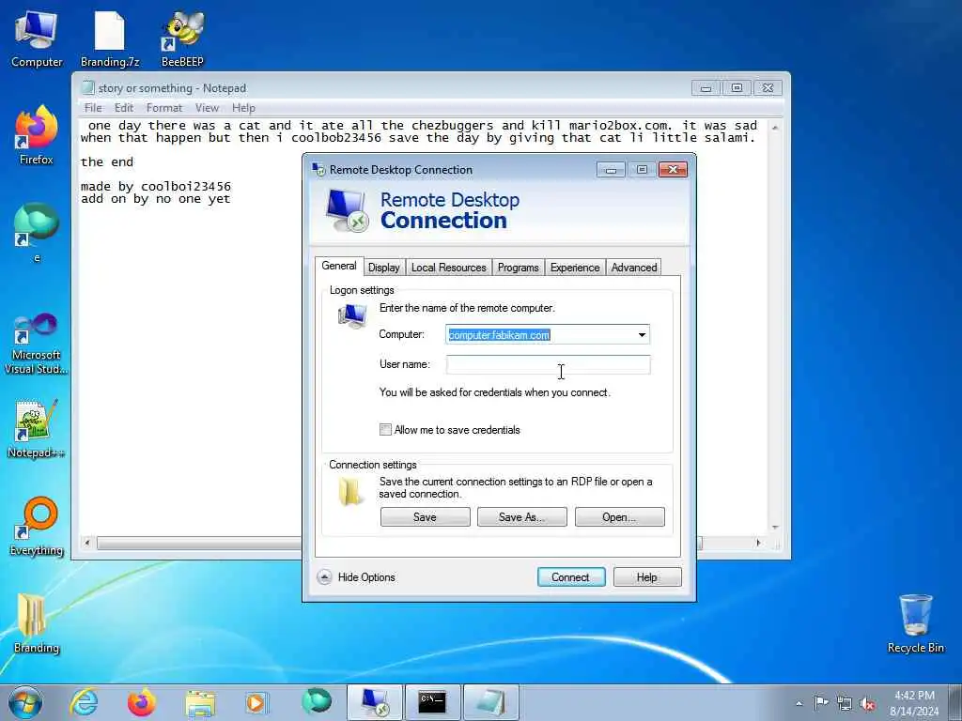Collapse options with Hide Options arrow
The width and height of the screenshot is (962, 721).
click(324, 577)
